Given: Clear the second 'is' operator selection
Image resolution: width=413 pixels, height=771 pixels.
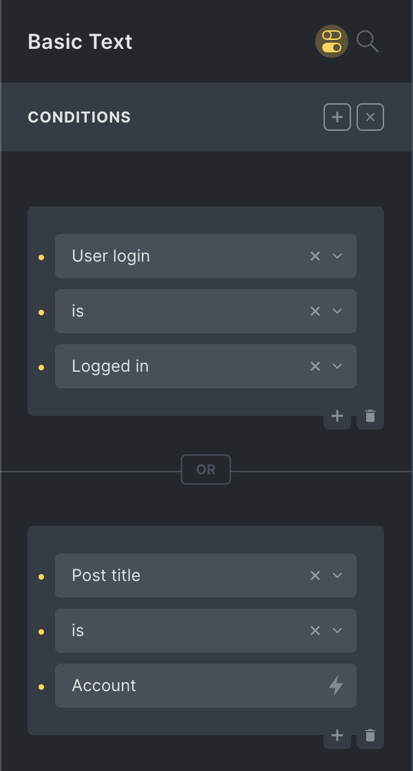Looking at the screenshot, I should pos(315,631).
